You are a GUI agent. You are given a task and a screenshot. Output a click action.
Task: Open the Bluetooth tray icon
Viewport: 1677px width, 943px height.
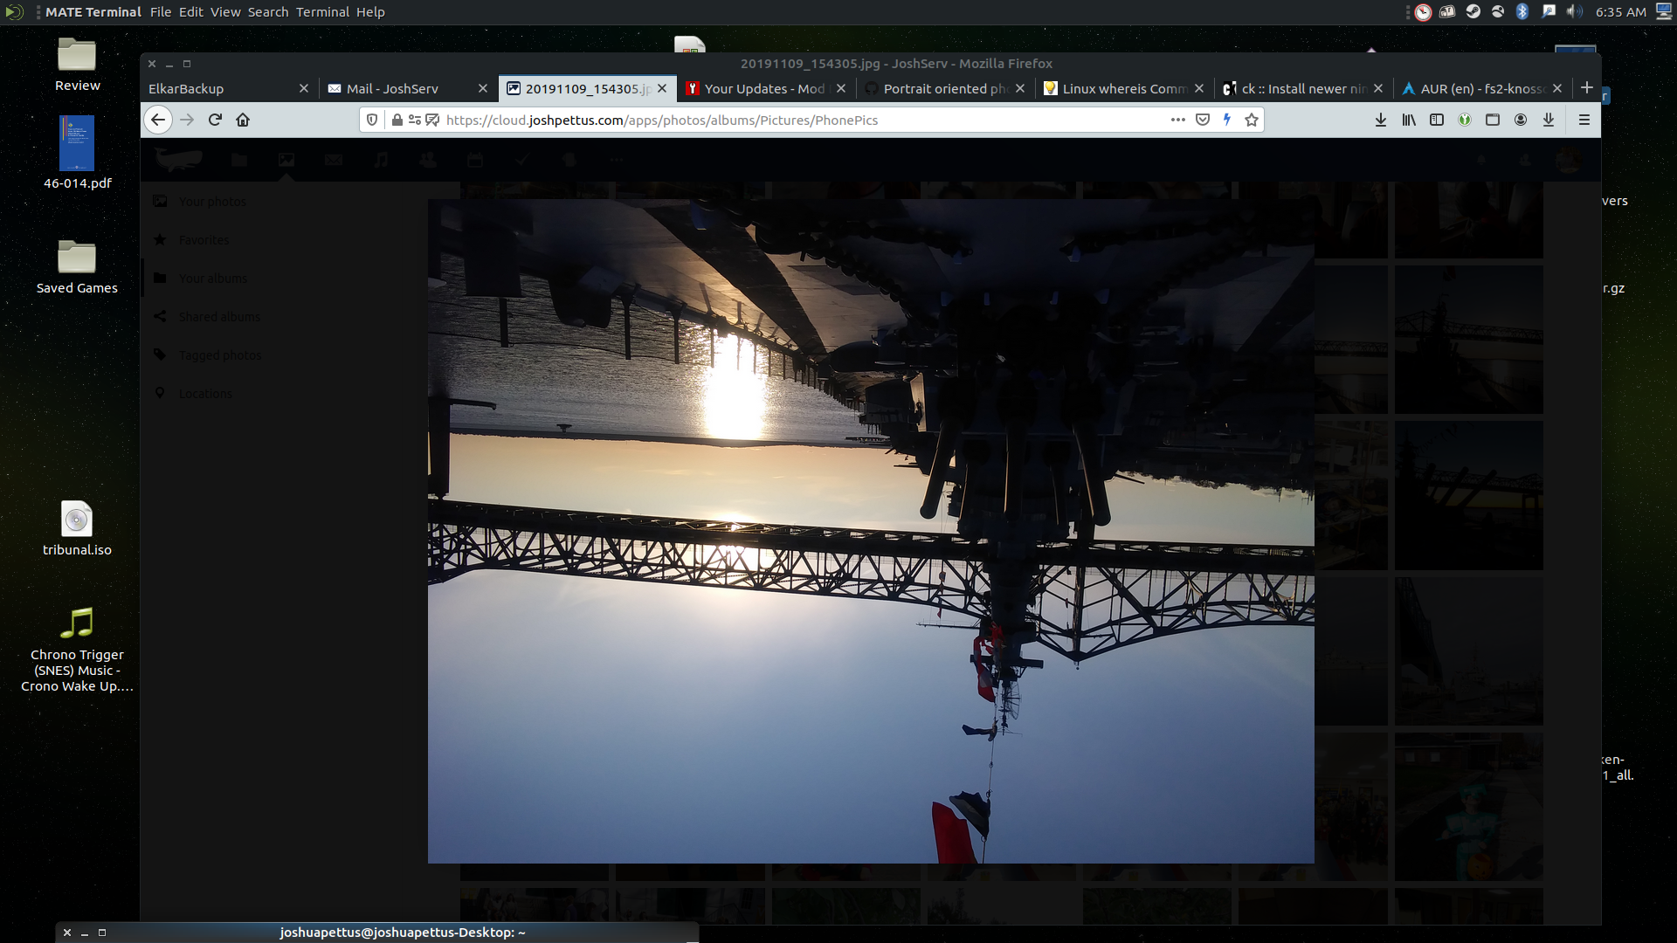(x=1522, y=12)
